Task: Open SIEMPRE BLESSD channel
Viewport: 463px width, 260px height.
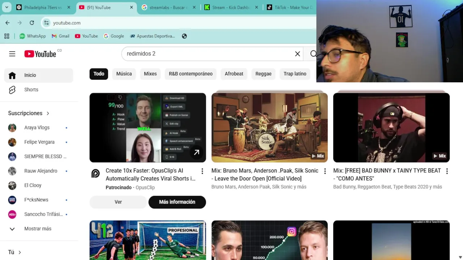Action: pos(39,156)
